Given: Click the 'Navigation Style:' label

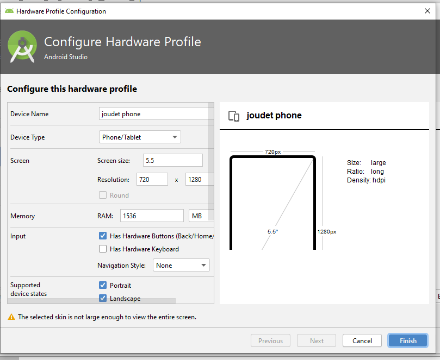Looking at the screenshot, I should [121, 266].
